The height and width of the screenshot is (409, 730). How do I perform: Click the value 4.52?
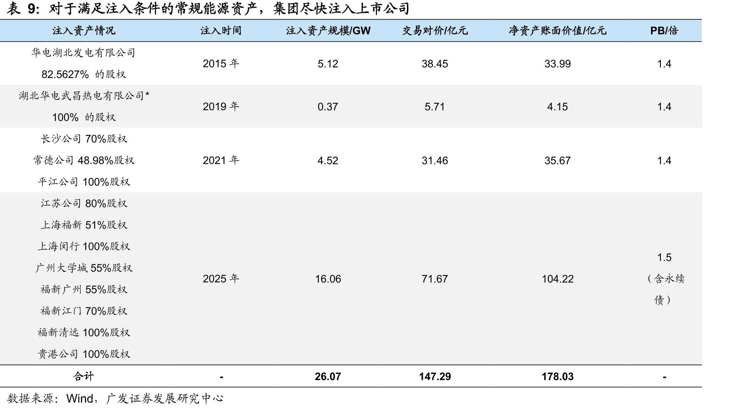point(328,161)
